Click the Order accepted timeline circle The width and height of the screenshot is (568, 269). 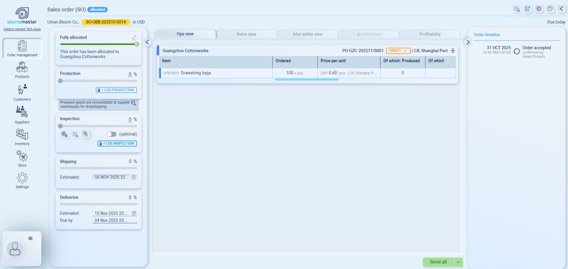click(517, 51)
